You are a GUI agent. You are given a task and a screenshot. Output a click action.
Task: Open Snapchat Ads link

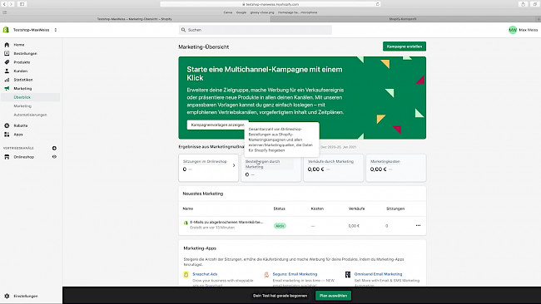coord(205,274)
